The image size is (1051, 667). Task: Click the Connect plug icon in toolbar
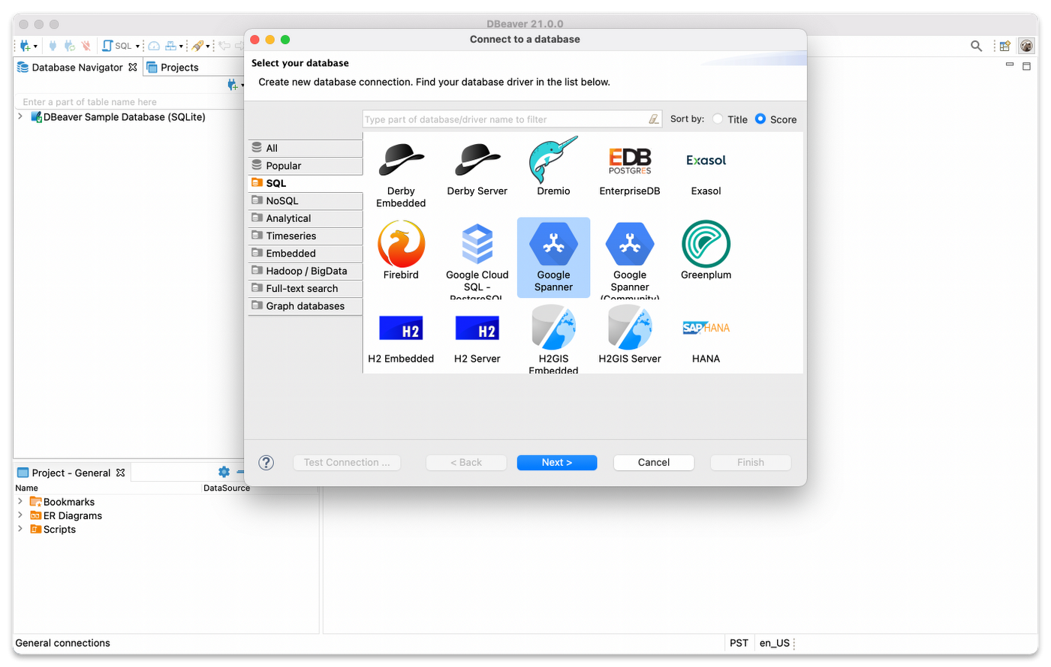53,46
